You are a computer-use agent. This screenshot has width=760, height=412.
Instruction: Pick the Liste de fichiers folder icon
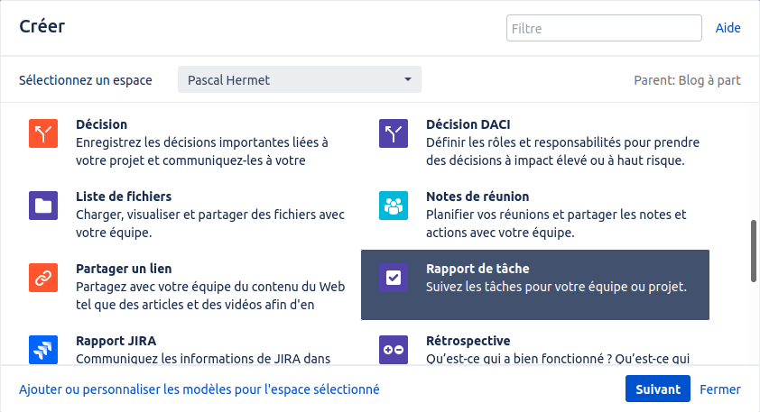43,206
